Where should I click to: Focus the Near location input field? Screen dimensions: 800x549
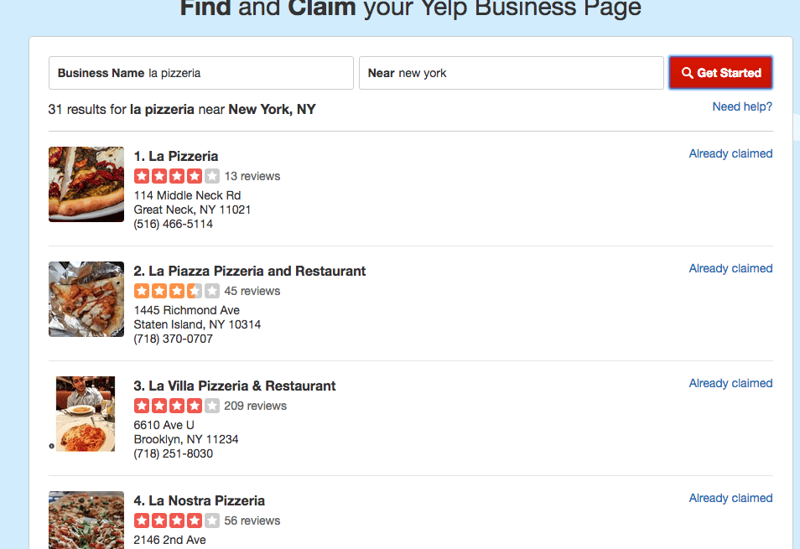pos(512,73)
